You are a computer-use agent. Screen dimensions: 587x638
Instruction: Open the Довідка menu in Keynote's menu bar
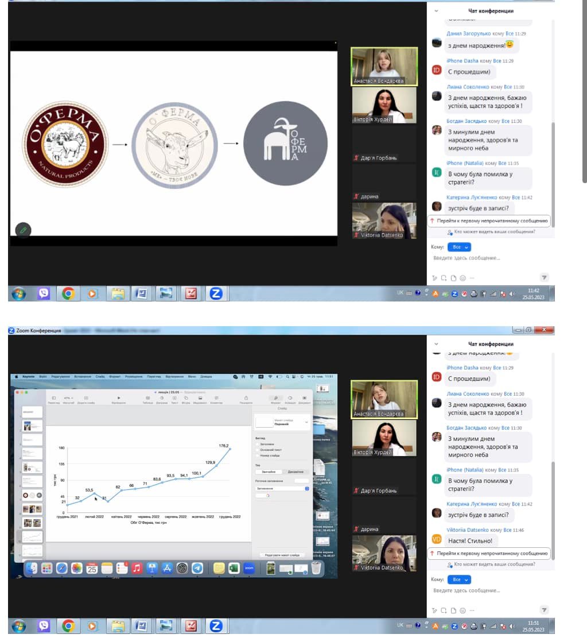click(206, 377)
